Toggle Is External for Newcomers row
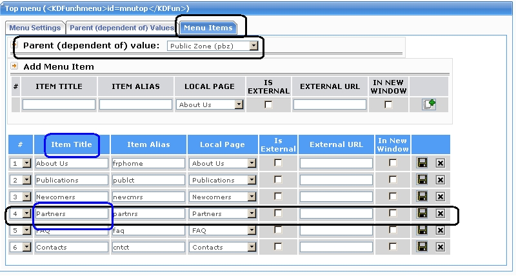 278,197
